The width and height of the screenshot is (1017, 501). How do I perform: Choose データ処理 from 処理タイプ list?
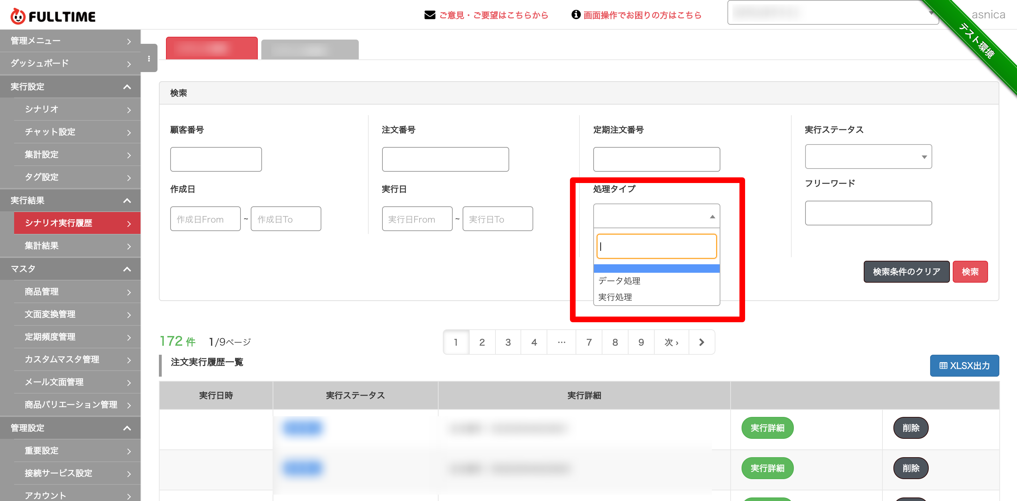click(x=656, y=281)
